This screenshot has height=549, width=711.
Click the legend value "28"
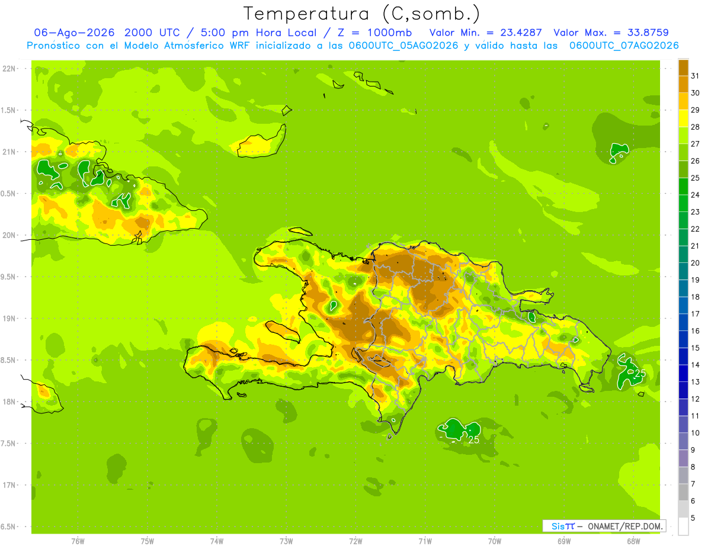(696, 127)
